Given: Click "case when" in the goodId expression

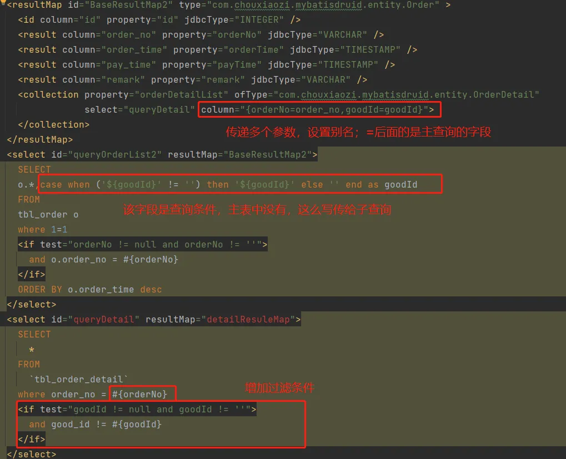Looking at the screenshot, I should (65, 185).
